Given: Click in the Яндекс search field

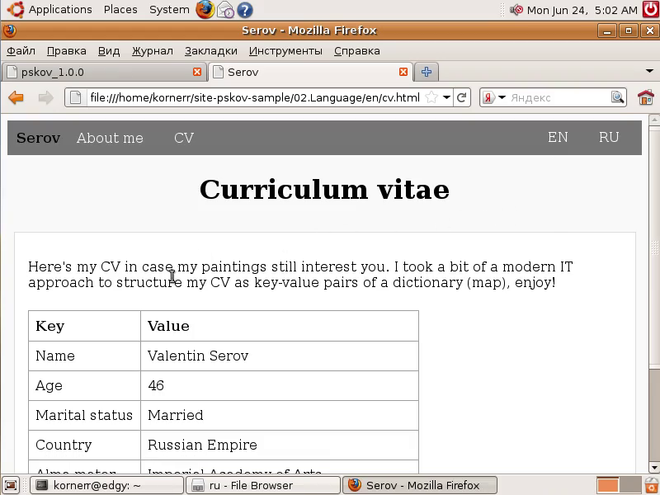Looking at the screenshot, I should click(x=559, y=97).
